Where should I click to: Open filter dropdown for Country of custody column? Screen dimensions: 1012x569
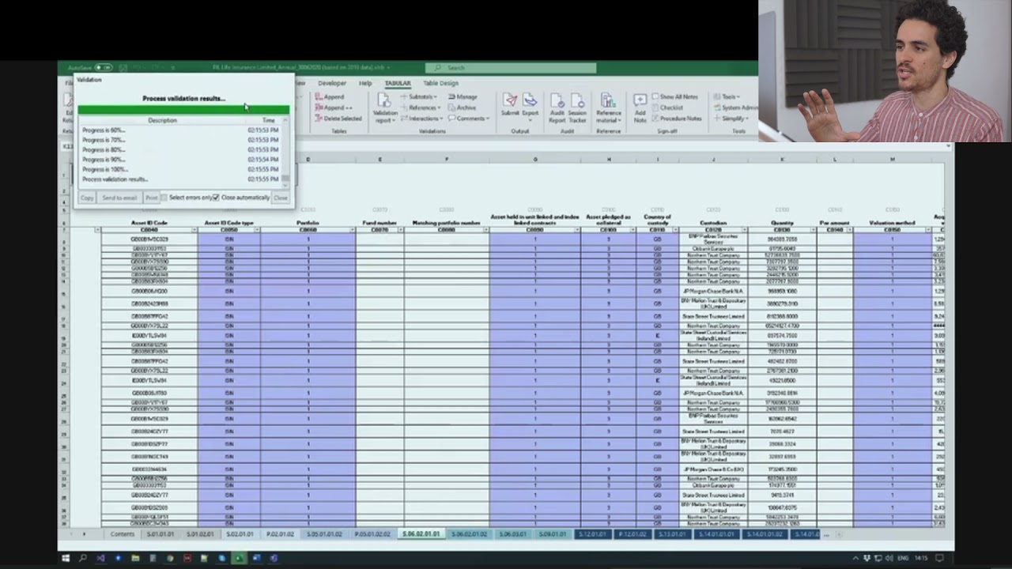point(674,230)
